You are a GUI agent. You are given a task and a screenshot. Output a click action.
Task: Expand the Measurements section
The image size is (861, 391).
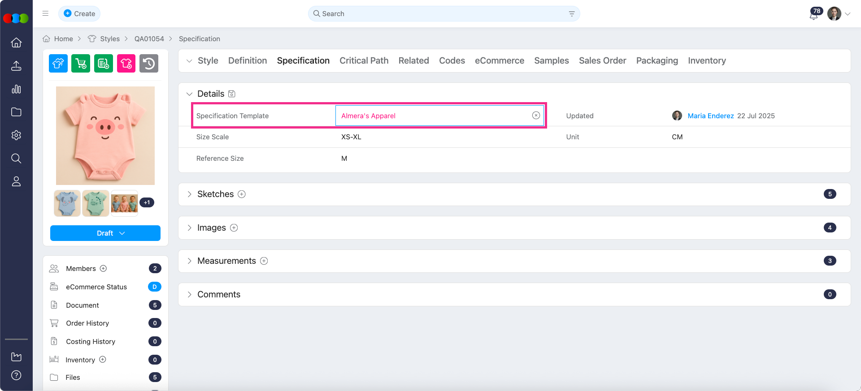(189, 261)
